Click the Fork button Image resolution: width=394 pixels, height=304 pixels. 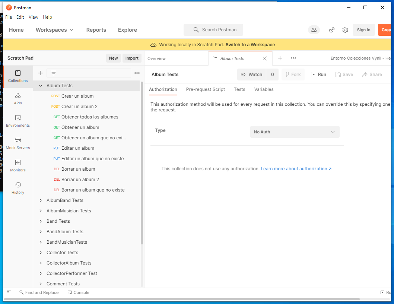(x=293, y=75)
